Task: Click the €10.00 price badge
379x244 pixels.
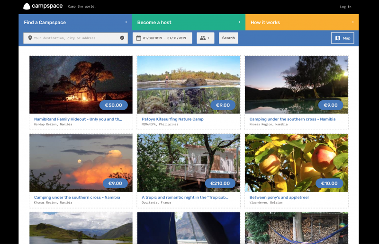Action: pyautogui.click(x=329, y=183)
